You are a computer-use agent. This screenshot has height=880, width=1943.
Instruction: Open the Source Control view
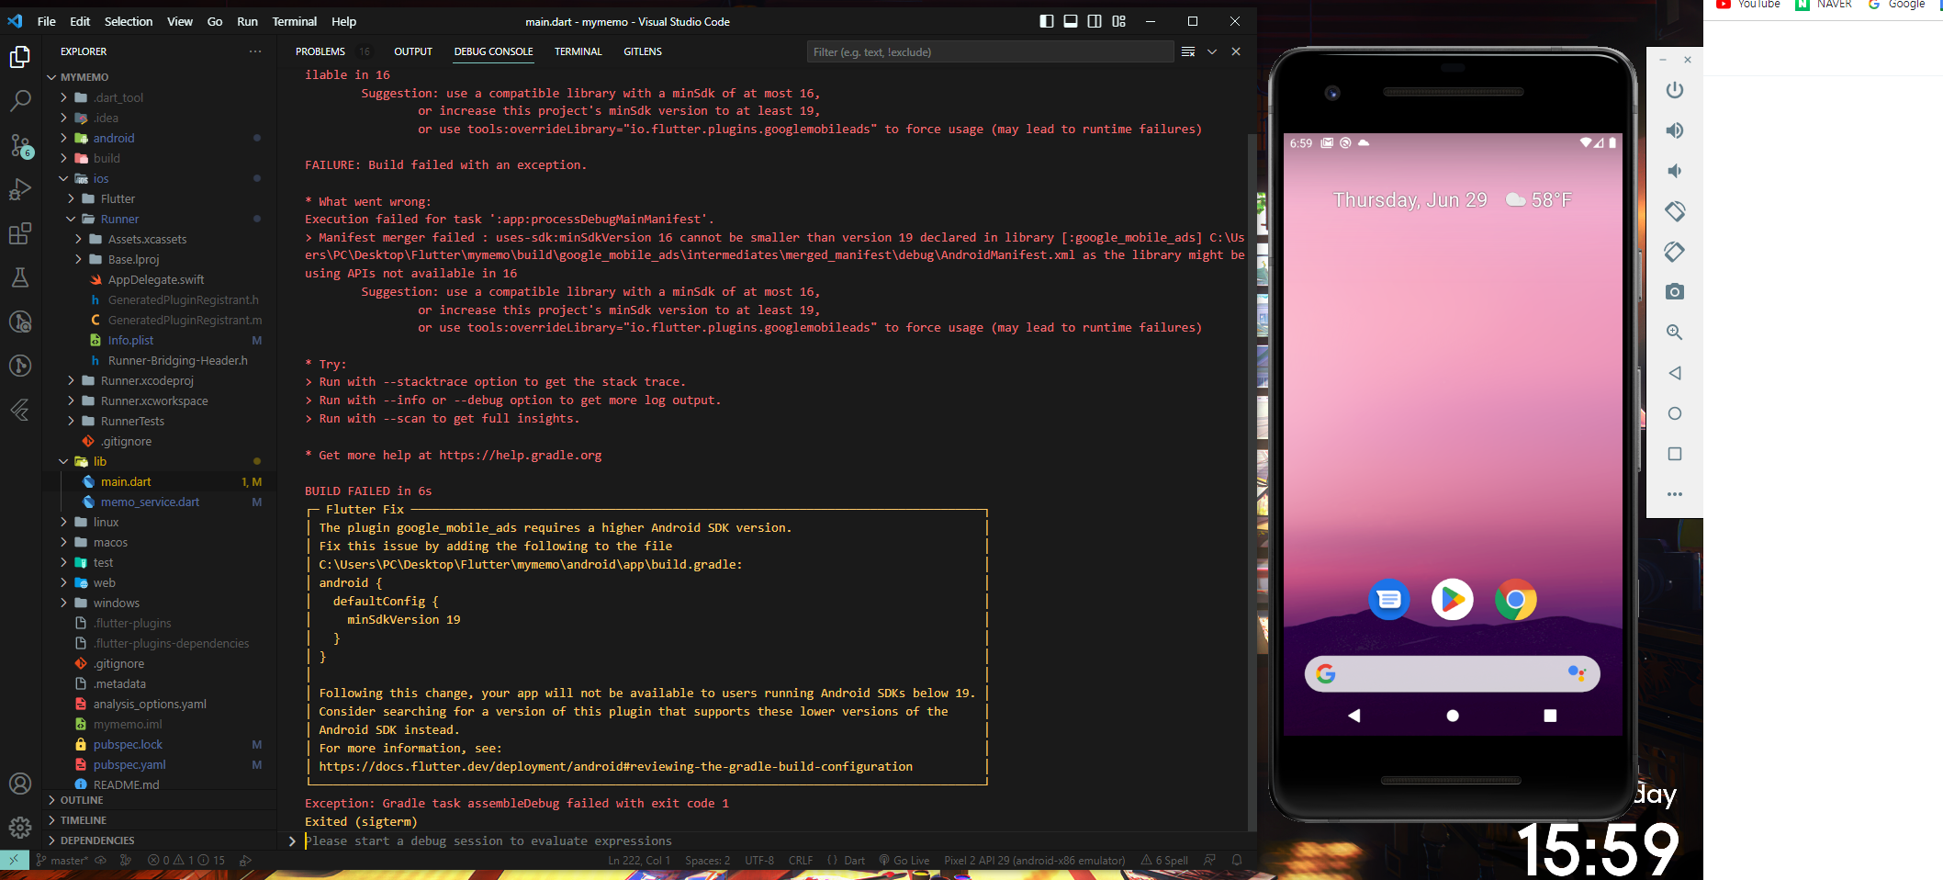coord(20,145)
